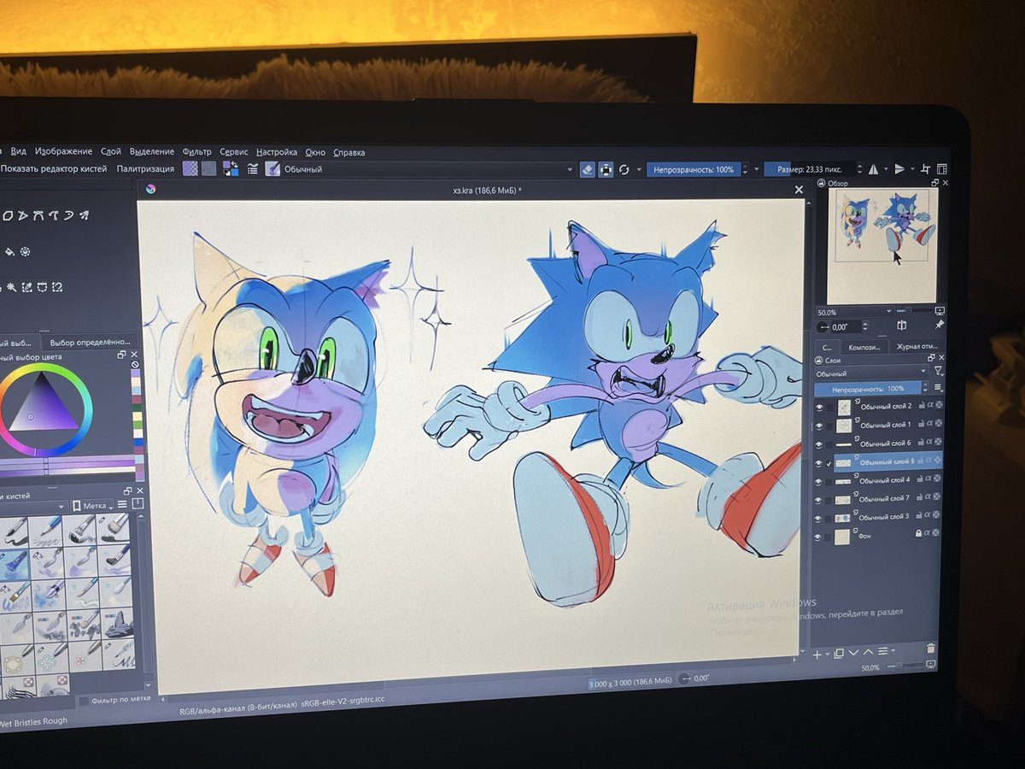Open the Изображение menu

[64, 151]
